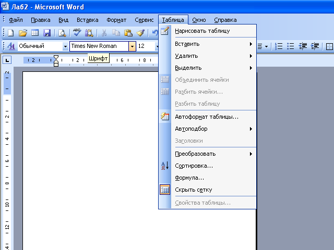Image resolution: width=334 pixels, height=250 pixels.
Task: Apply numbered list formatting
Action: (x=279, y=46)
